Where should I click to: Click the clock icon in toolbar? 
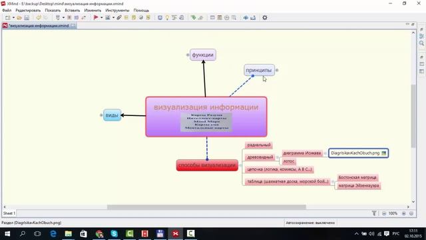[x=226, y=18]
